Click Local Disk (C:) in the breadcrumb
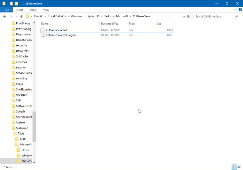The width and height of the screenshot is (243, 170). [x=57, y=16]
